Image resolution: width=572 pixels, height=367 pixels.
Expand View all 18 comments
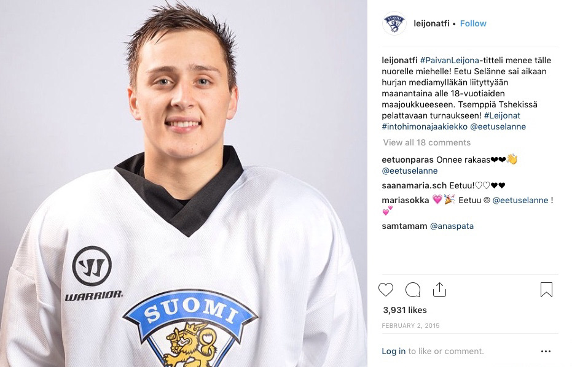pyautogui.click(x=427, y=142)
